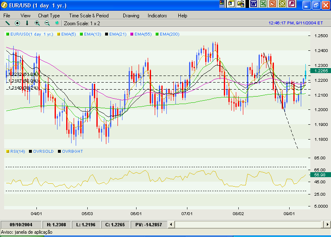This screenshot has width=331, height=237.
Task: Select the trend line drawing tool
Action: click(x=7, y=23)
